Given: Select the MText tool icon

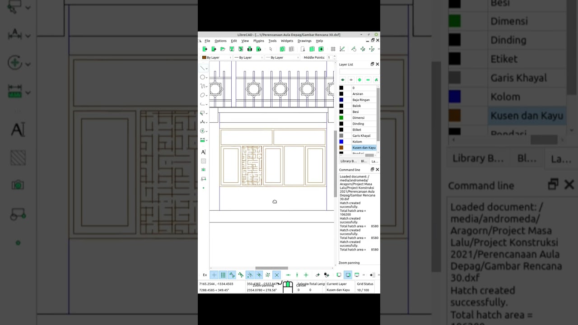Looking at the screenshot, I should [x=203, y=152].
